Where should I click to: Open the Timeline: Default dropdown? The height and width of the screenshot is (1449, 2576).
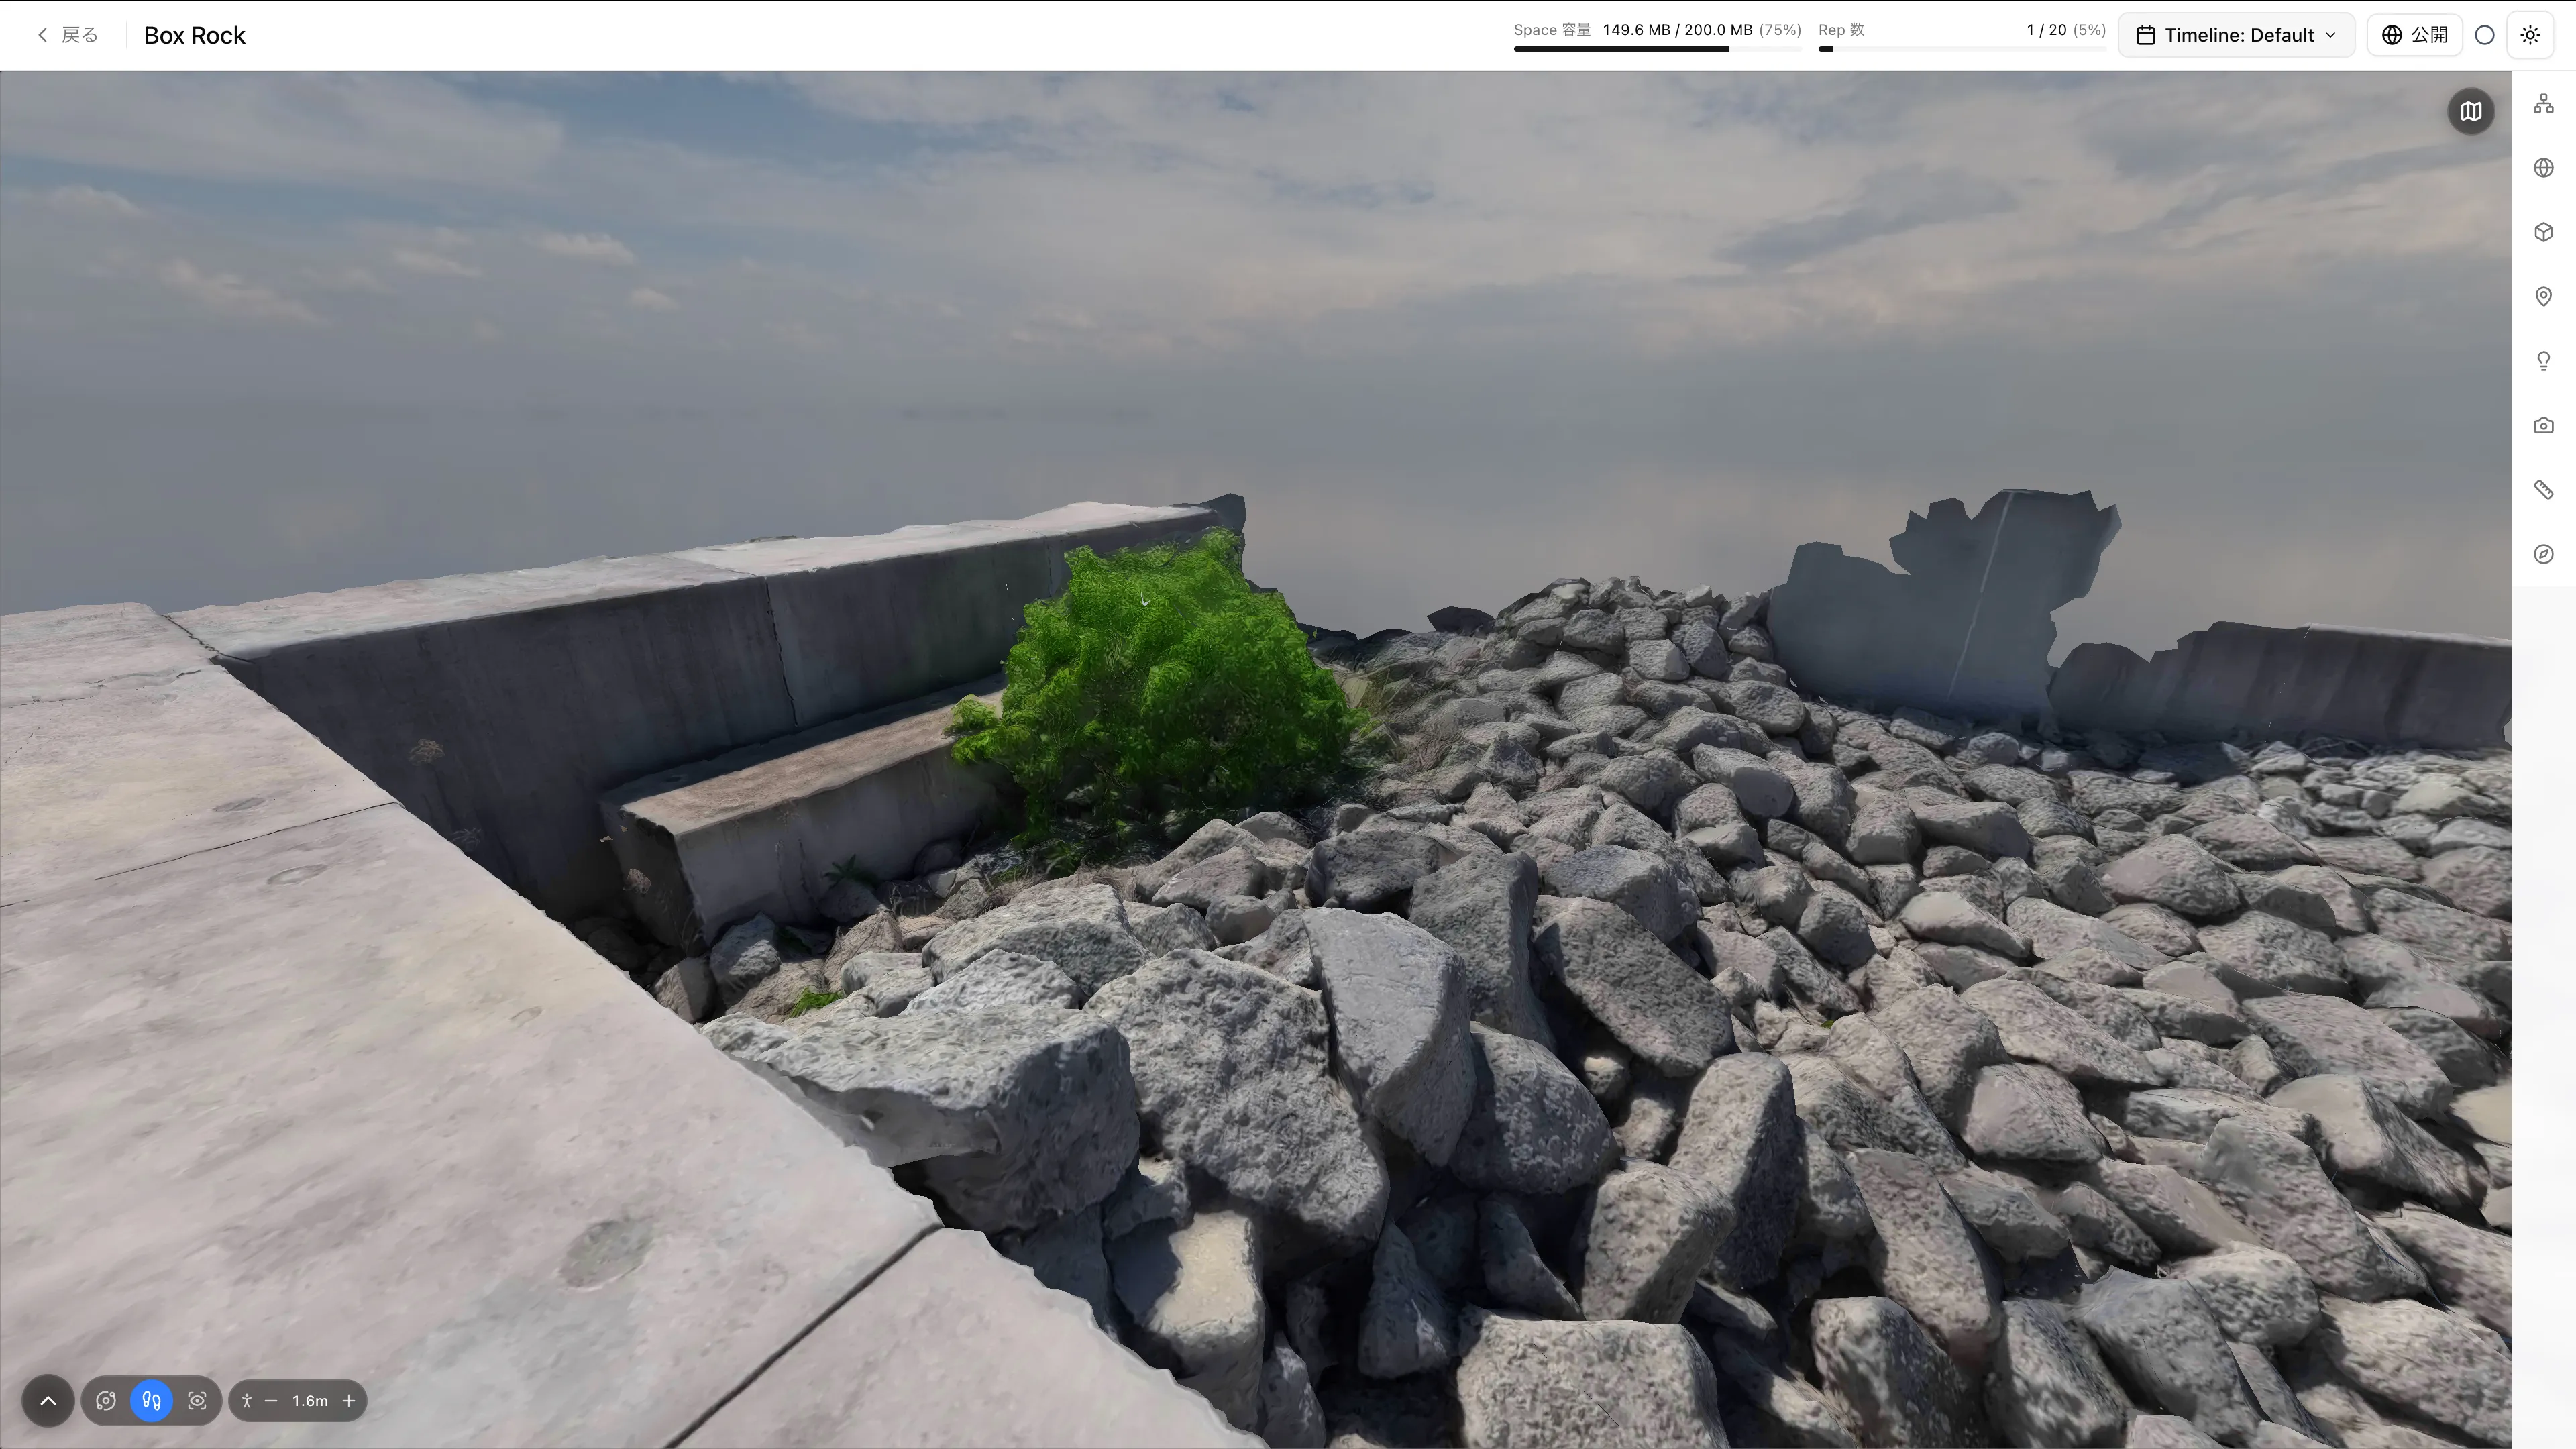(2236, 35)
